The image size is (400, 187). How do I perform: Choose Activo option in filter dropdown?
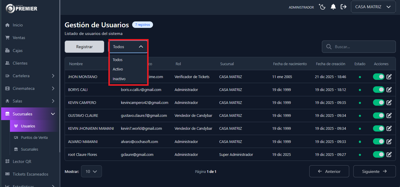(118, 69)
